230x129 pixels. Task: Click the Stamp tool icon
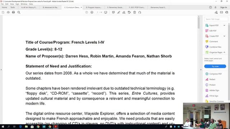click(129, 13)
